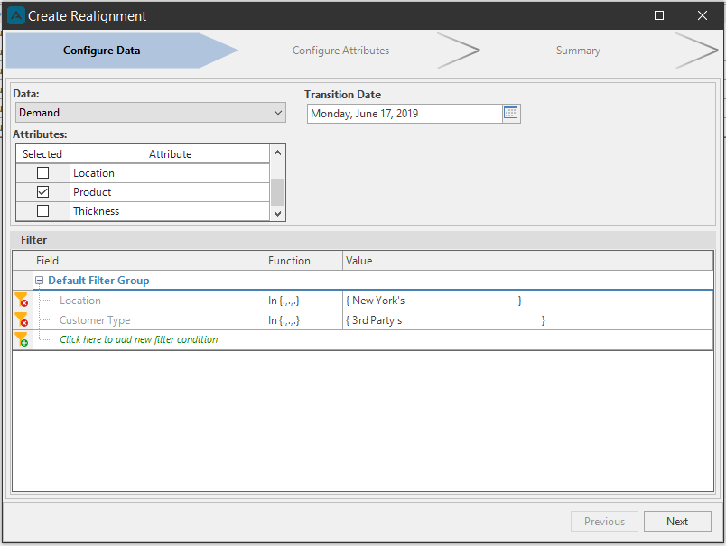This screenshot has height=546, width=726.
Task: Click the add filter funnel icon
Action: pyautogui.click(x=22, y=339)
